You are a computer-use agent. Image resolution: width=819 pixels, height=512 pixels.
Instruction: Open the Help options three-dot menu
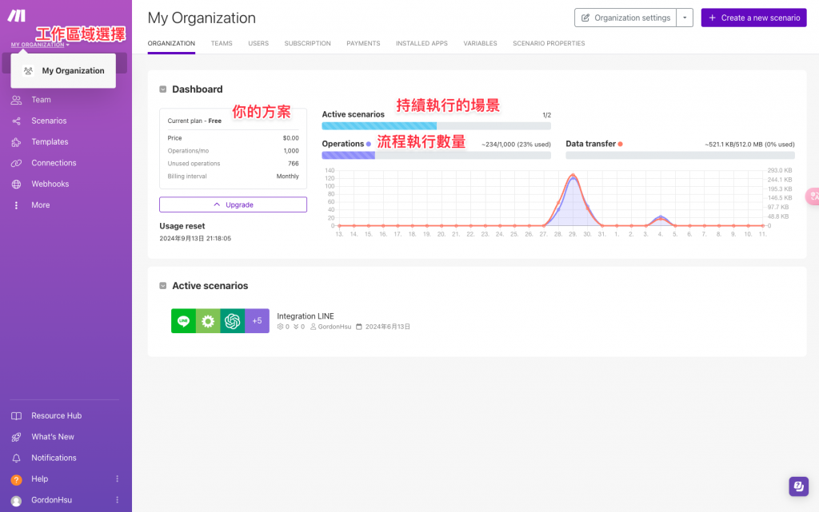[117, 478]
